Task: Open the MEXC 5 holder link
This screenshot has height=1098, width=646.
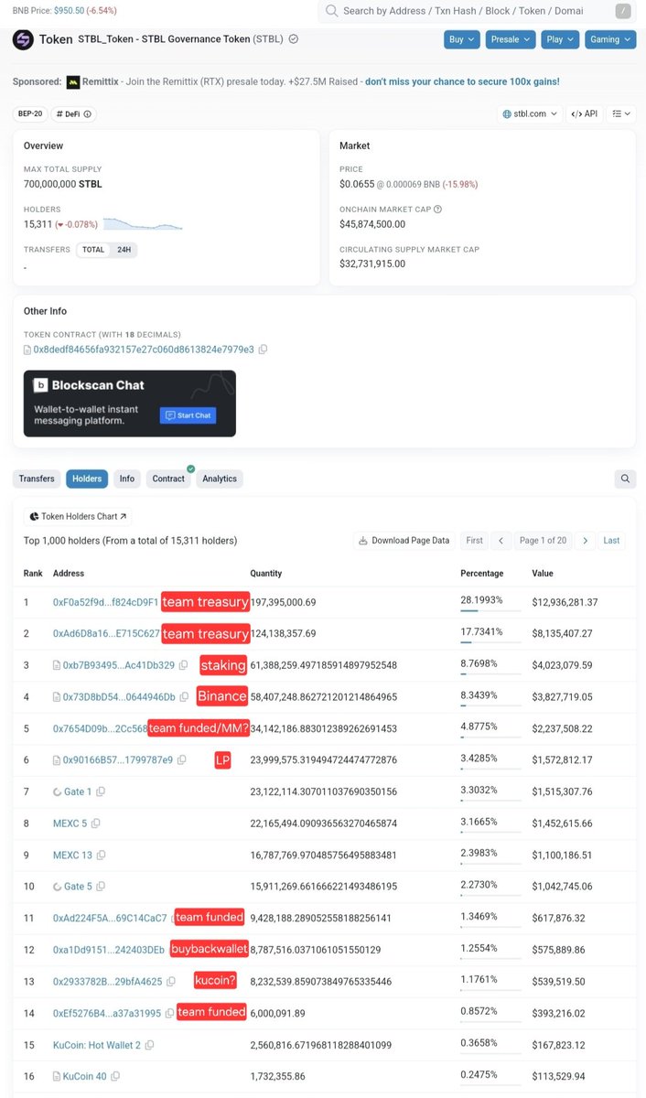Action: coord(70,823)
